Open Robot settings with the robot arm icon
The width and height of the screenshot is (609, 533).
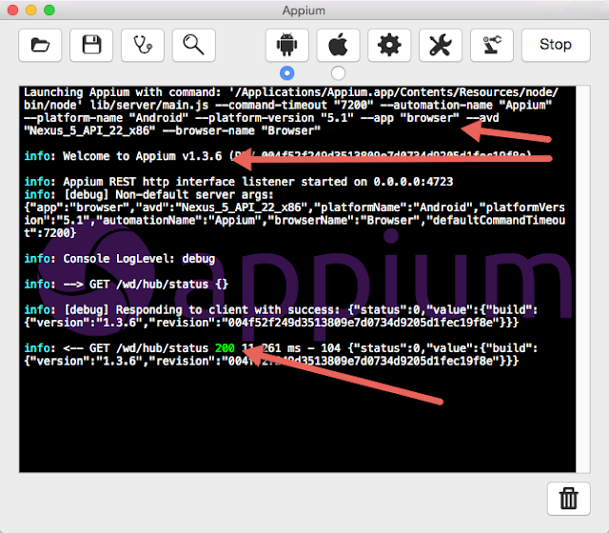(492, 45)
